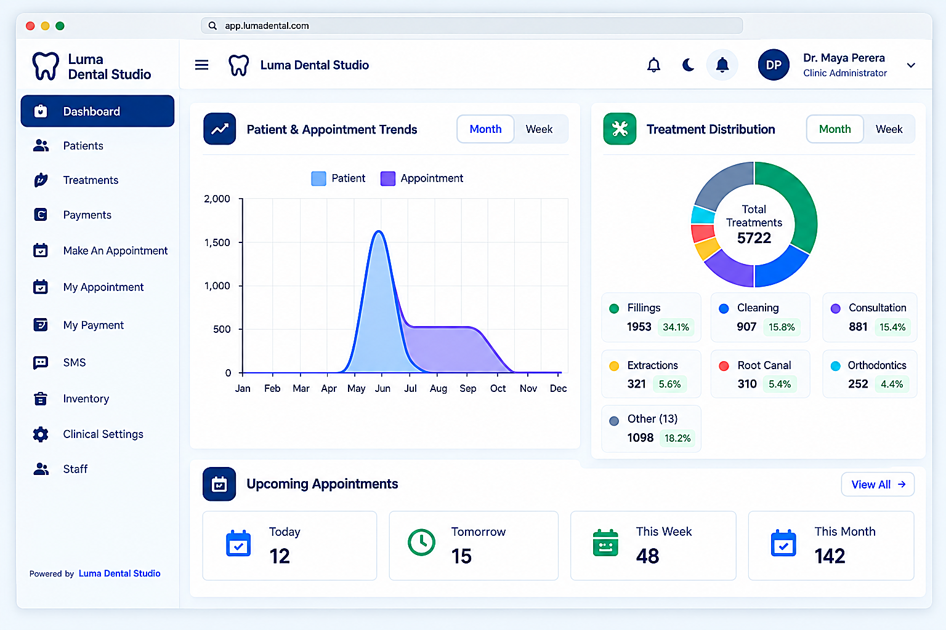Screen dimensions: 946x630
Task: Click the Orthodontics count 252
Action: [x=858, y=384]
